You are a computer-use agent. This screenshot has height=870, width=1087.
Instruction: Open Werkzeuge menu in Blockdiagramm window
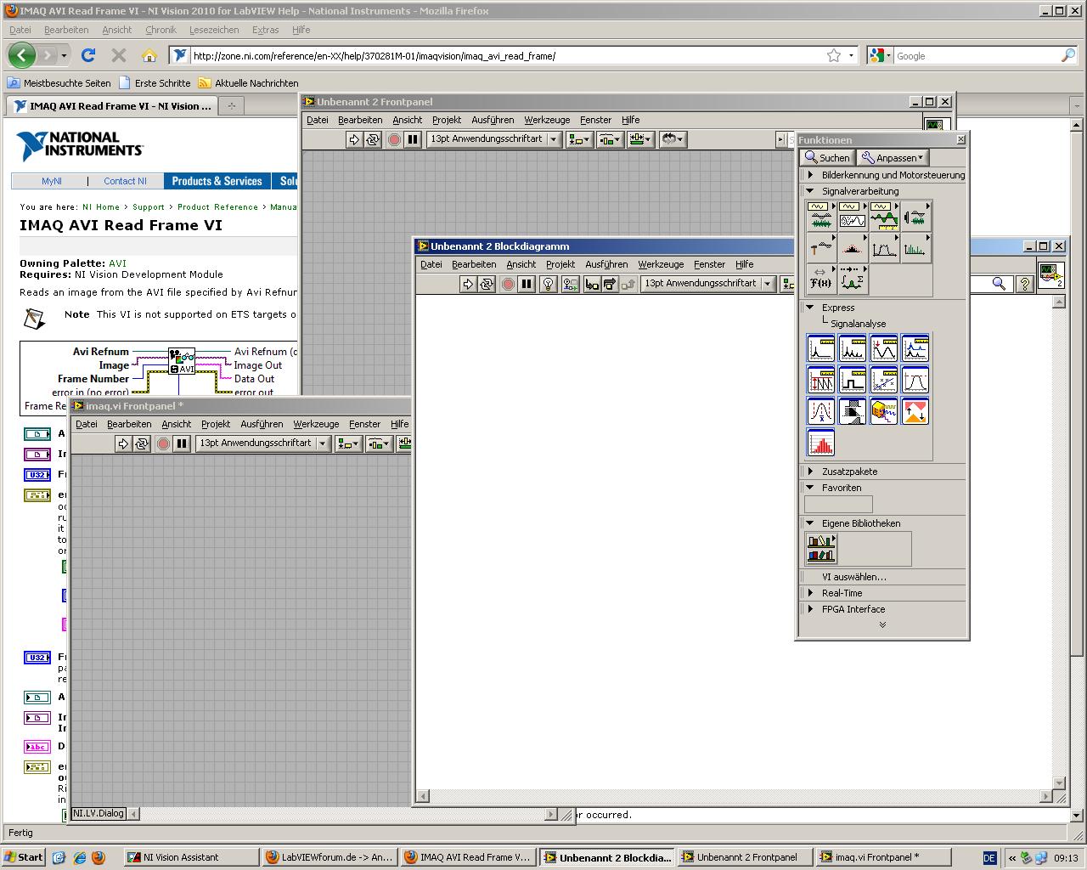(x=660, y=264)
